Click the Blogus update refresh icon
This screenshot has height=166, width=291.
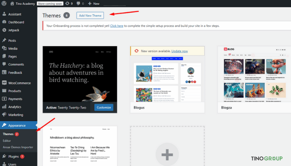(136, 51)
